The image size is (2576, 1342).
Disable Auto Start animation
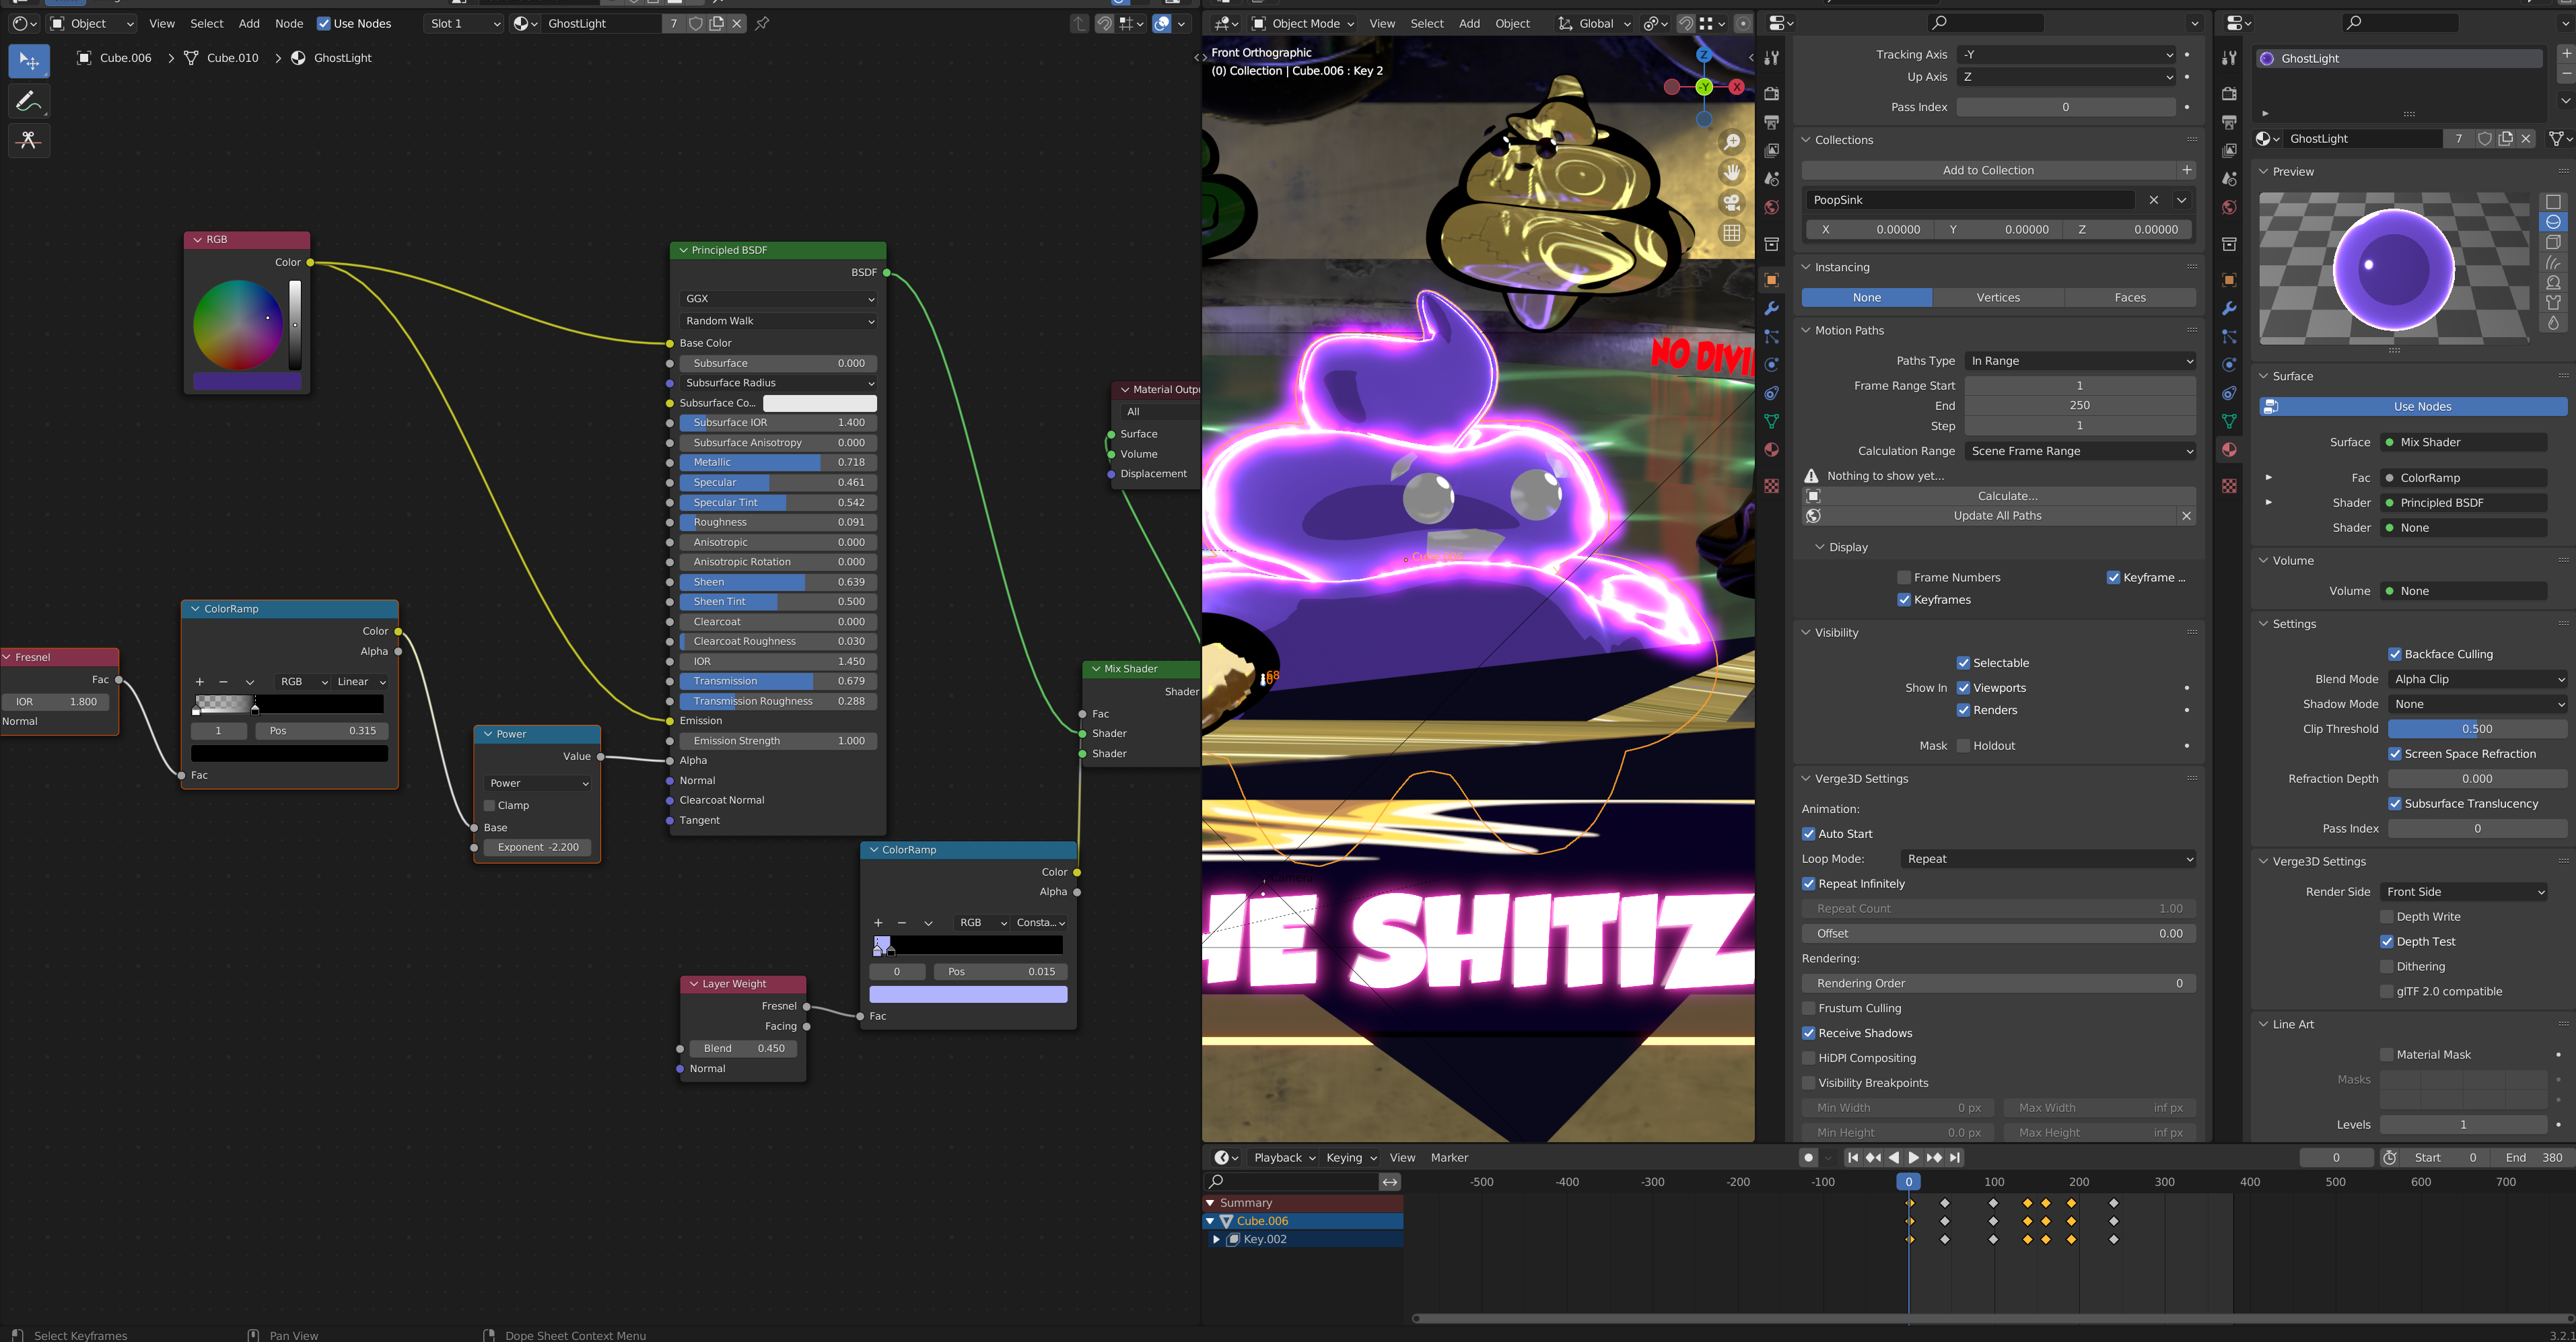click(x=1808, y=833)
